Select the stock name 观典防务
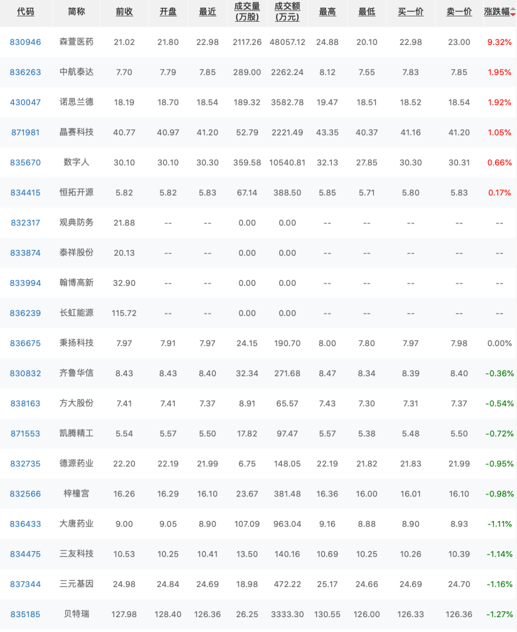The height and width of the screenshot is (632, 517). point(77,223)
